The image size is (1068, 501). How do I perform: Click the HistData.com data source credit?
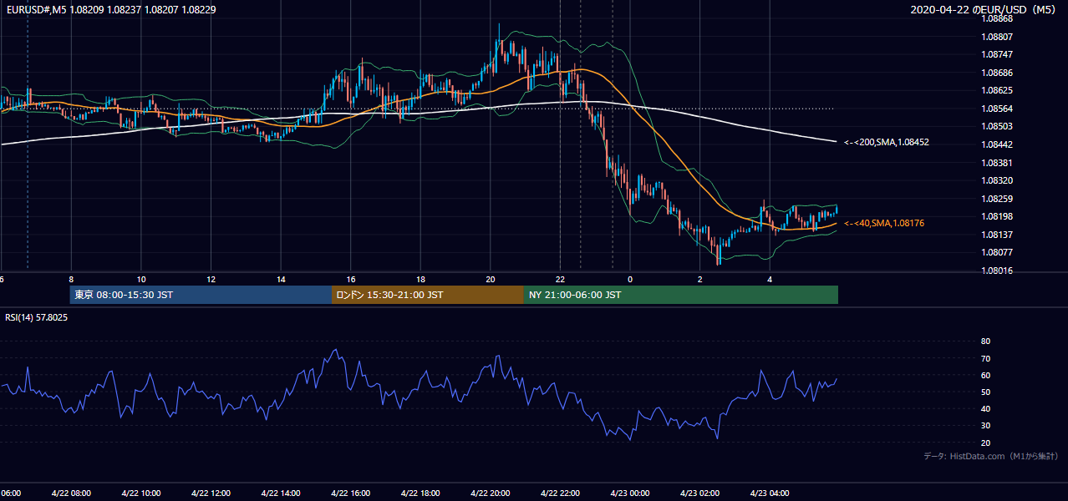990,456
